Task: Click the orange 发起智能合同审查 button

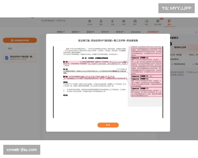Action: pyautogui.click(x=20, y=40)
